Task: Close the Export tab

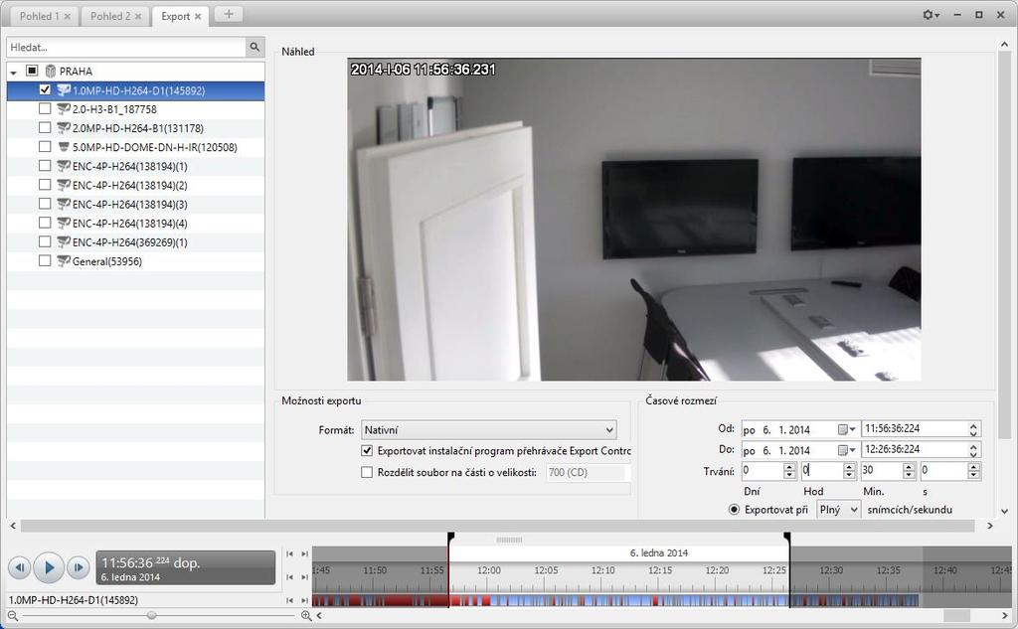Action: 198,16
